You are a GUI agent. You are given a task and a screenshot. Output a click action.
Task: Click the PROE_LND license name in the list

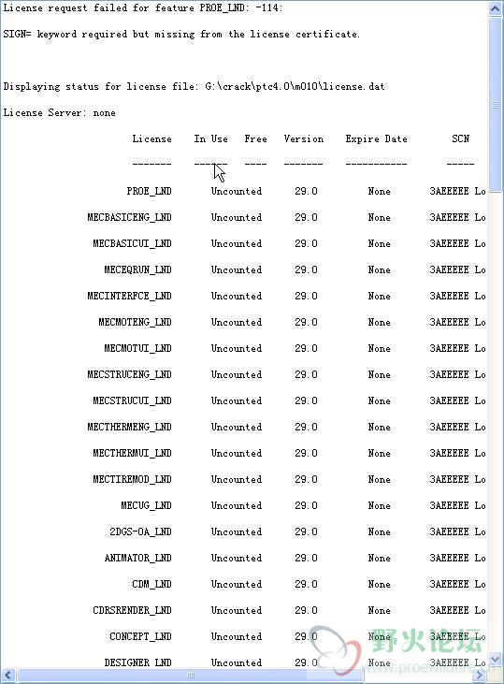[x=149, y=191]
